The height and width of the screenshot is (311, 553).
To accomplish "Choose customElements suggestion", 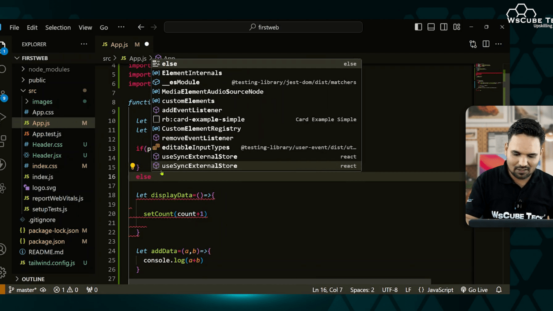I will coord(256,101).
